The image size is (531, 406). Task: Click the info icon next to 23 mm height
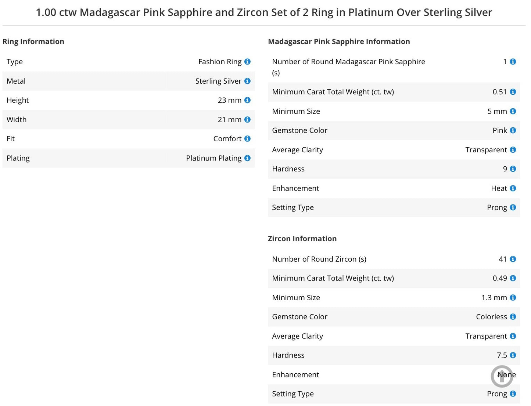tap(247, 100)
